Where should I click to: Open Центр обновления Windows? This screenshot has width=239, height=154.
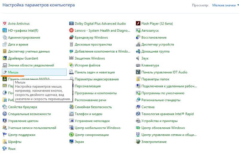pyautogui.click(x=163, y=128)
